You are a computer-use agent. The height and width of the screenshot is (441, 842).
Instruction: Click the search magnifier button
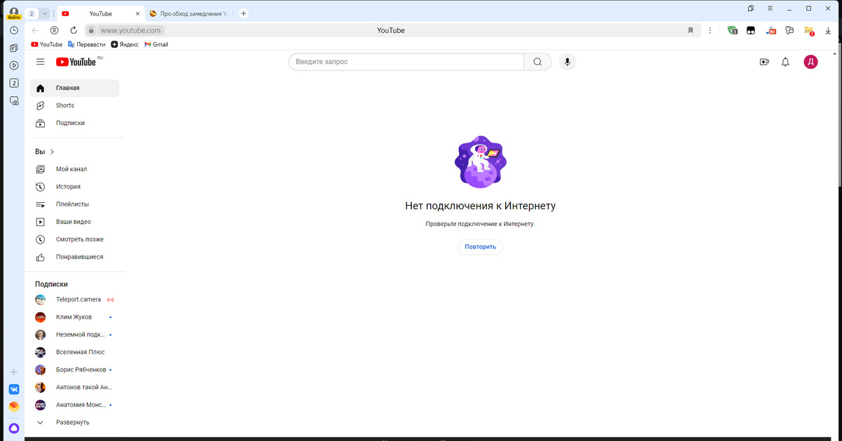[x=537, y=62]
